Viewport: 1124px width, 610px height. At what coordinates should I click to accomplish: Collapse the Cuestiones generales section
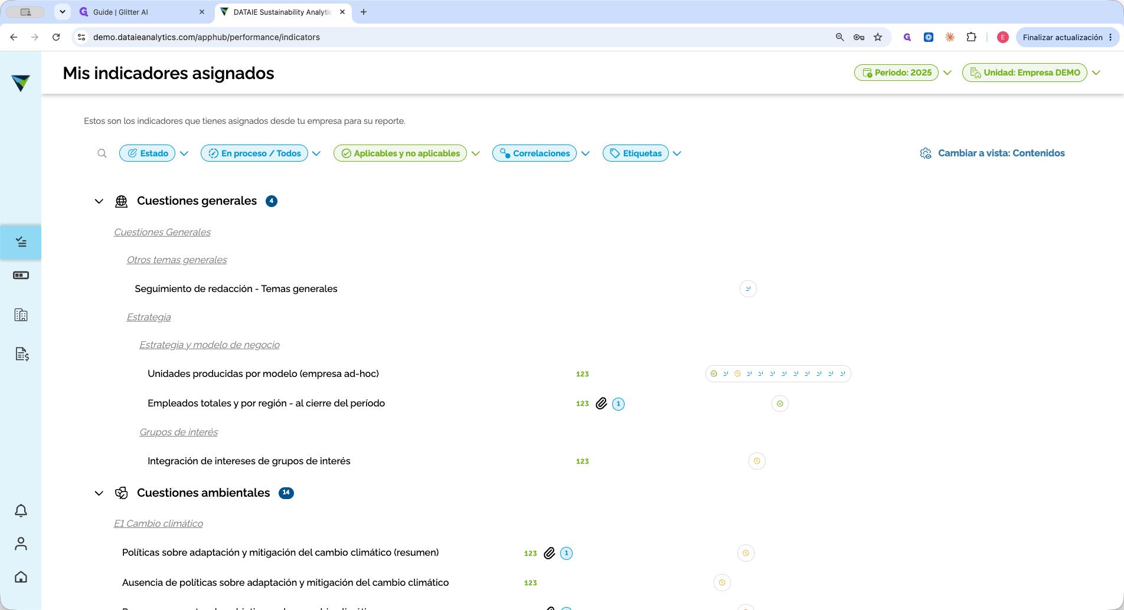99,201
